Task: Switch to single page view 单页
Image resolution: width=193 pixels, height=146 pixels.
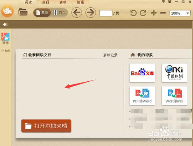Action: tap(42, 13)
